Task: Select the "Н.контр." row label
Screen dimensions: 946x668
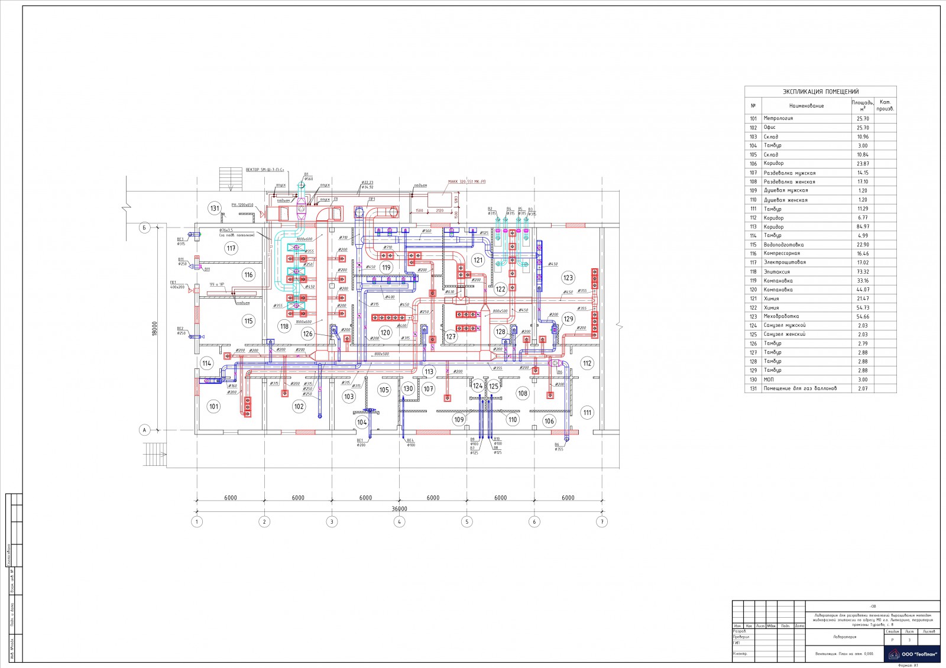Action: point(740,654)
